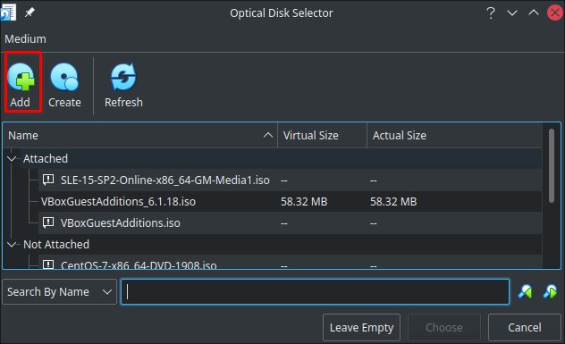Open the Medium menu

pos(25,39)
